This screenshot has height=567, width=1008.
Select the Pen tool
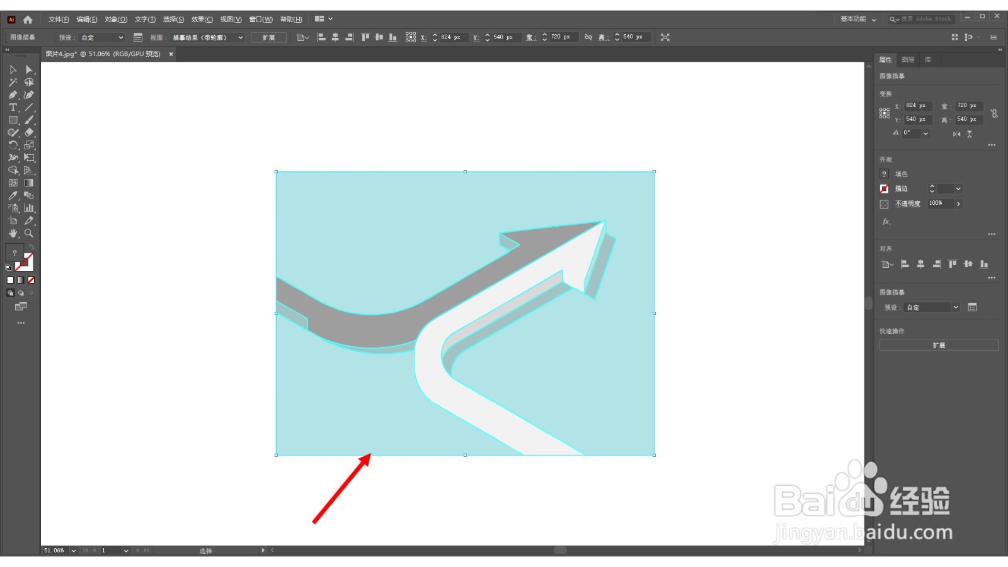13,95
